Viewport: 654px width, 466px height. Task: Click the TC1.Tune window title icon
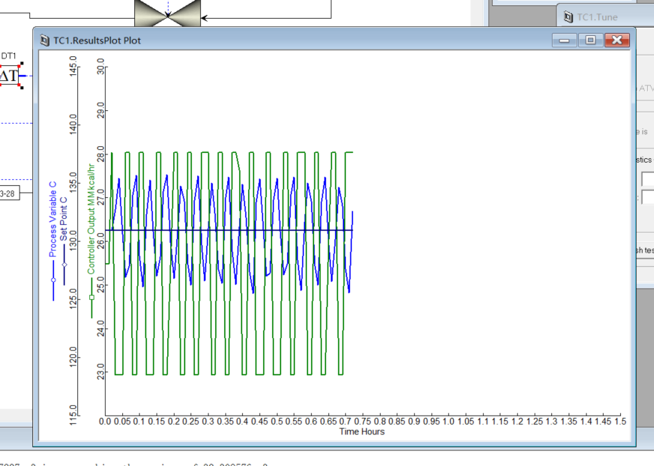click(x=568, y=17)
